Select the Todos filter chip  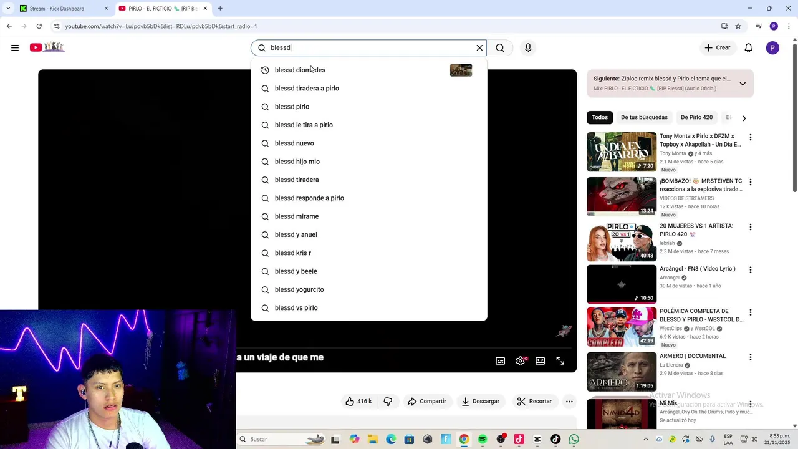[x=600, y=117]
